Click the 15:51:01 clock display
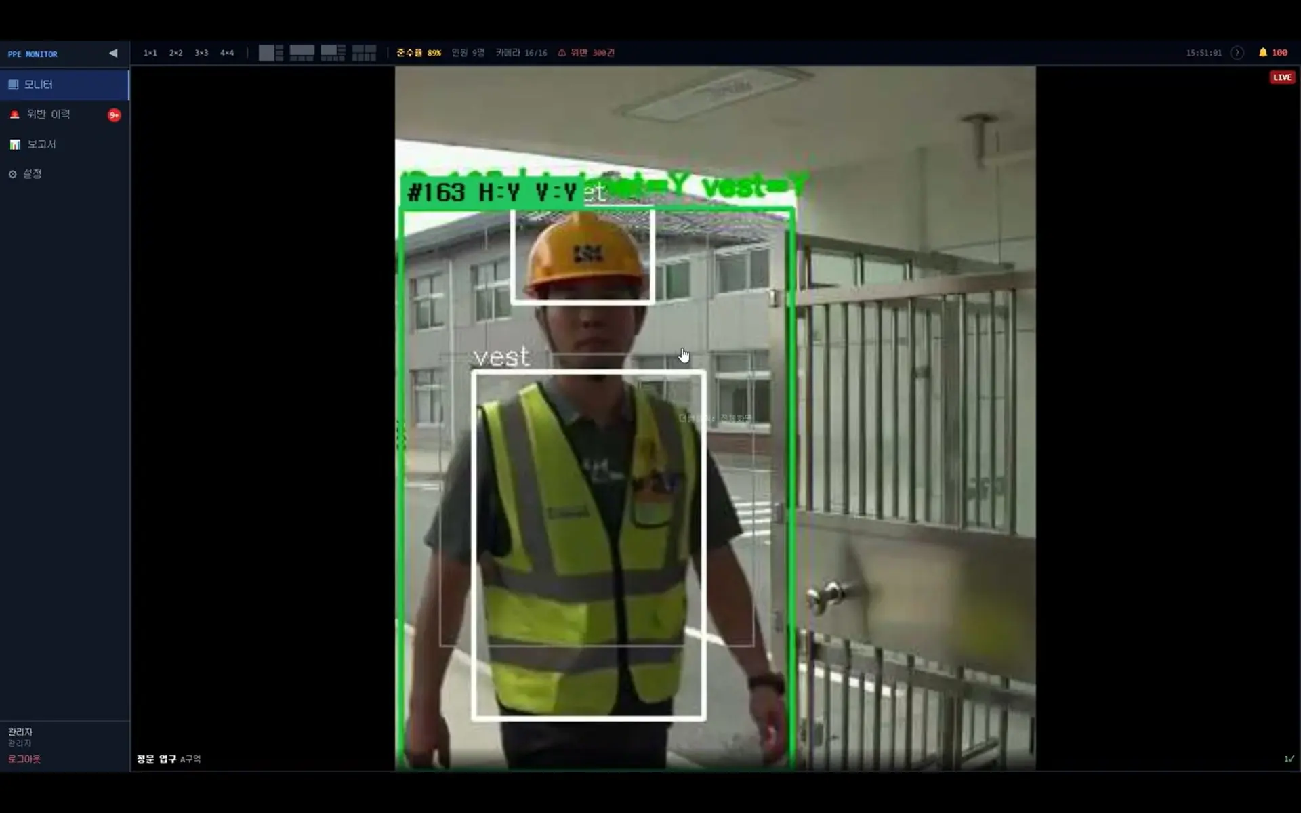The image size is (1301, 813). pos(1203,53)
